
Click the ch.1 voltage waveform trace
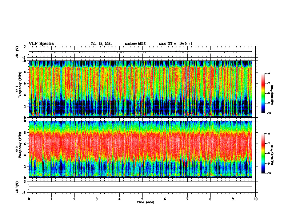click(140, 52)
